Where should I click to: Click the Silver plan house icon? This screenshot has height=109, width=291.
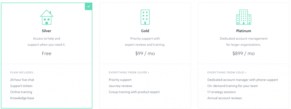[x=47, y=17]
